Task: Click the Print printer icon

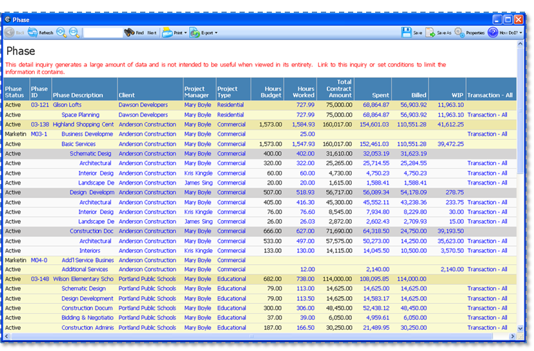Action: pyautogui.click(x=167, y=32)
